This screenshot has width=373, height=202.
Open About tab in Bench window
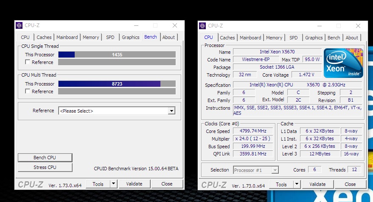168,37
